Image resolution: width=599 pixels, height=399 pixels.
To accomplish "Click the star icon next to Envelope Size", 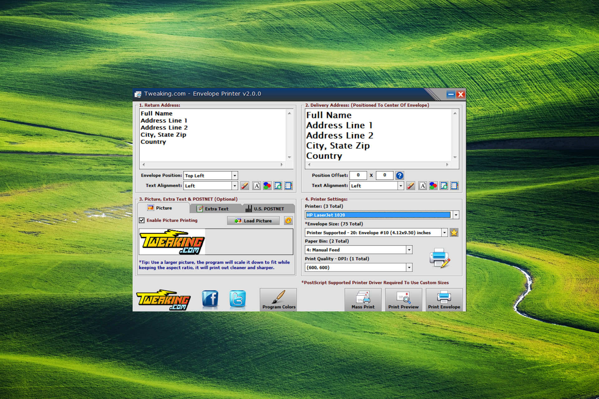I will coord(454,233).
